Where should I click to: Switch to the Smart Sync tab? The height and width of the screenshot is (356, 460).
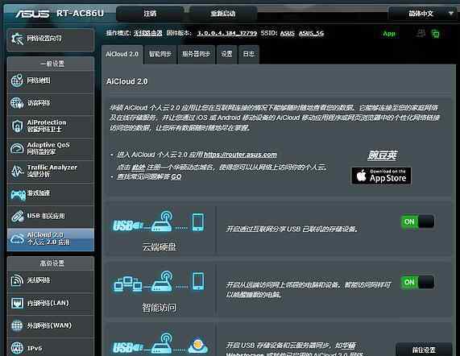pos(160,54)
